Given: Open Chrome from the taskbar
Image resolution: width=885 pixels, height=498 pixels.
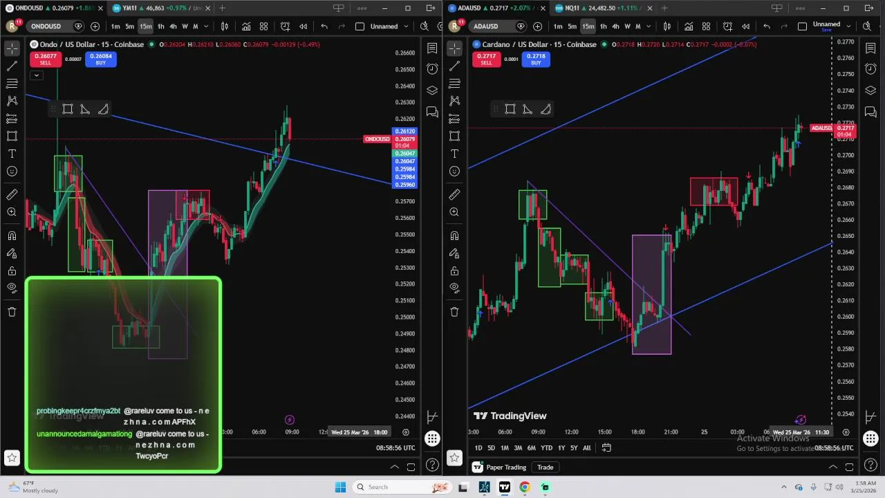Looking at the screenshot, I should click(x=525, y=487).
